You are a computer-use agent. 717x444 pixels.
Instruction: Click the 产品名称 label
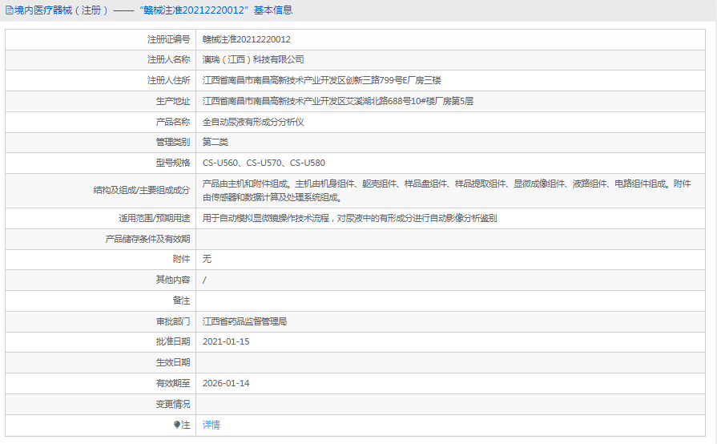(173, 122)
